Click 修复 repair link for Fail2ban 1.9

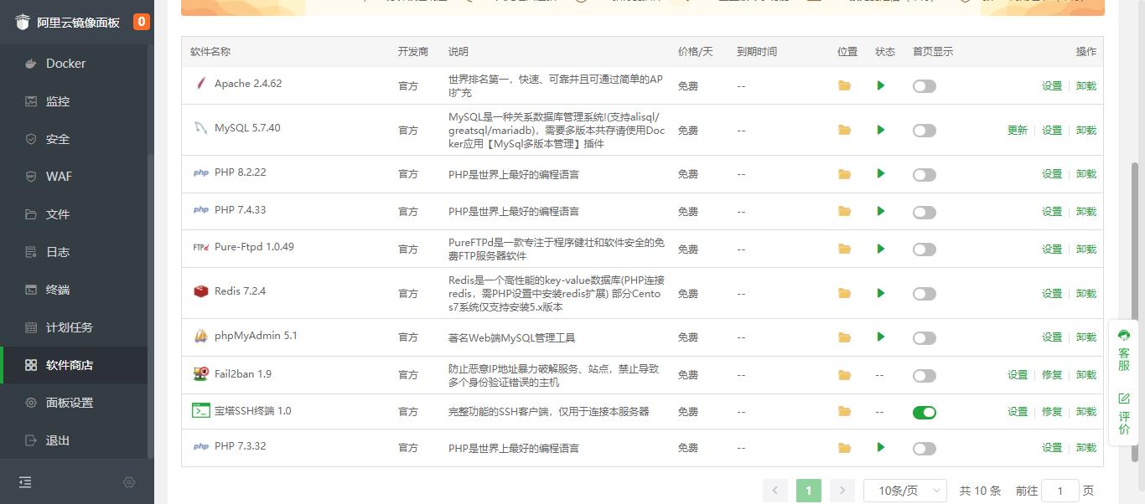coord(1052,375)
